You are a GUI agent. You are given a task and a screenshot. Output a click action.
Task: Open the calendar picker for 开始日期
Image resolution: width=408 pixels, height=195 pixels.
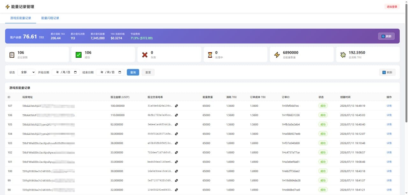point(75,72)
